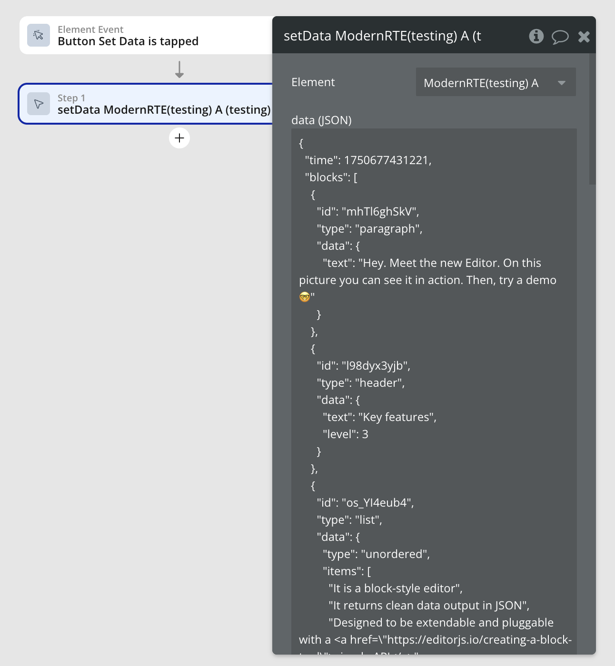Image resolution: width=615 pixels, height=666 pixels.
Task: Click the caret arrow of Element dropdown
Action: tap(562, 83)
